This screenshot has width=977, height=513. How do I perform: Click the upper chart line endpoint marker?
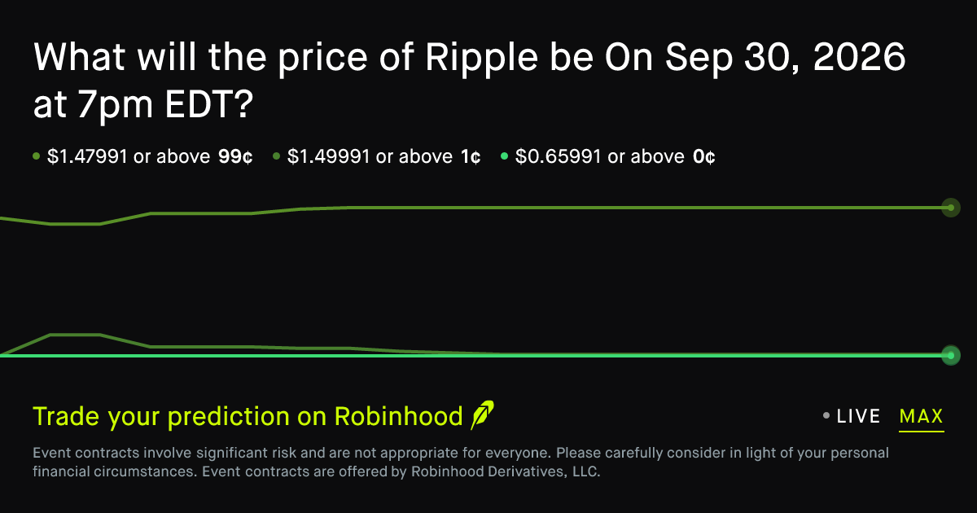click(x=950, y=208)
